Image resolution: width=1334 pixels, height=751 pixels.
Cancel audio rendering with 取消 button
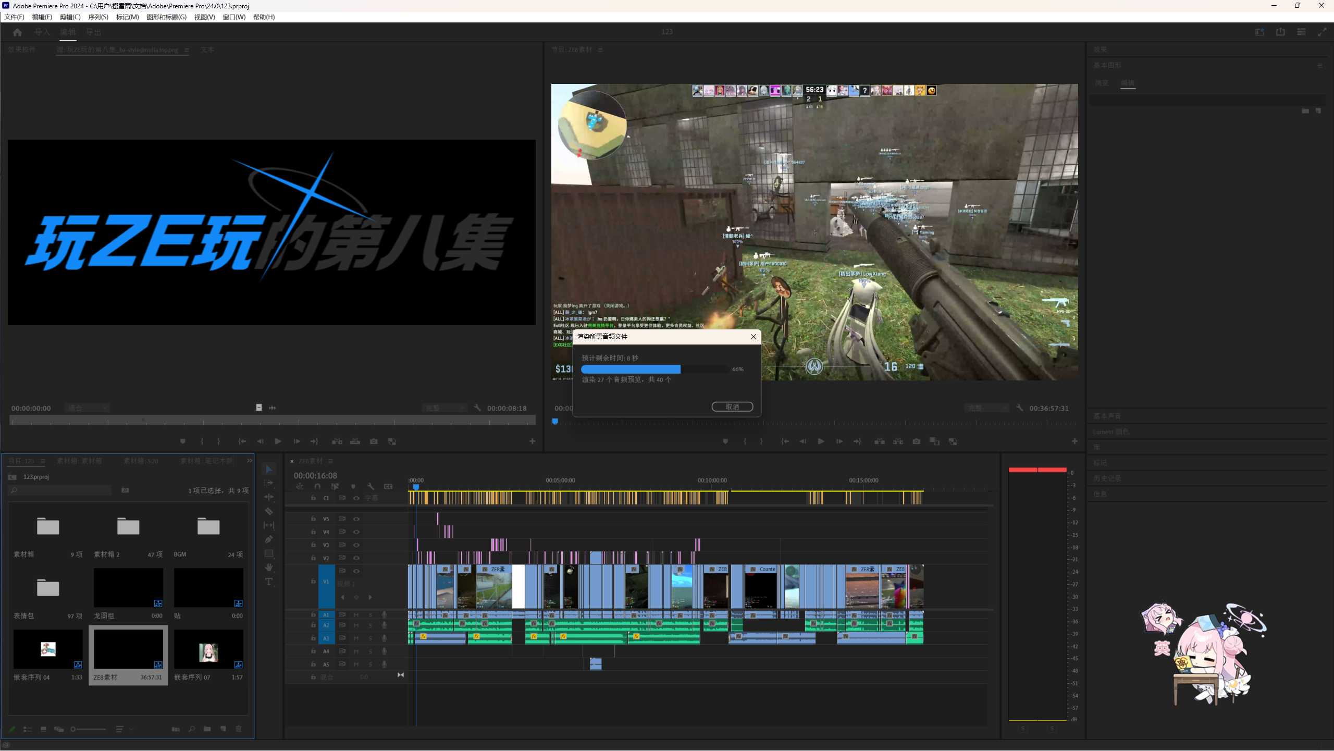732,407
